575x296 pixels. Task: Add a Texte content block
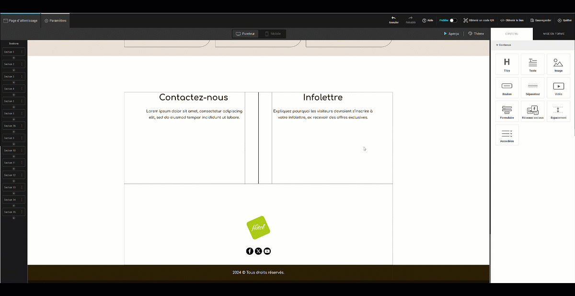coord(533,64)
